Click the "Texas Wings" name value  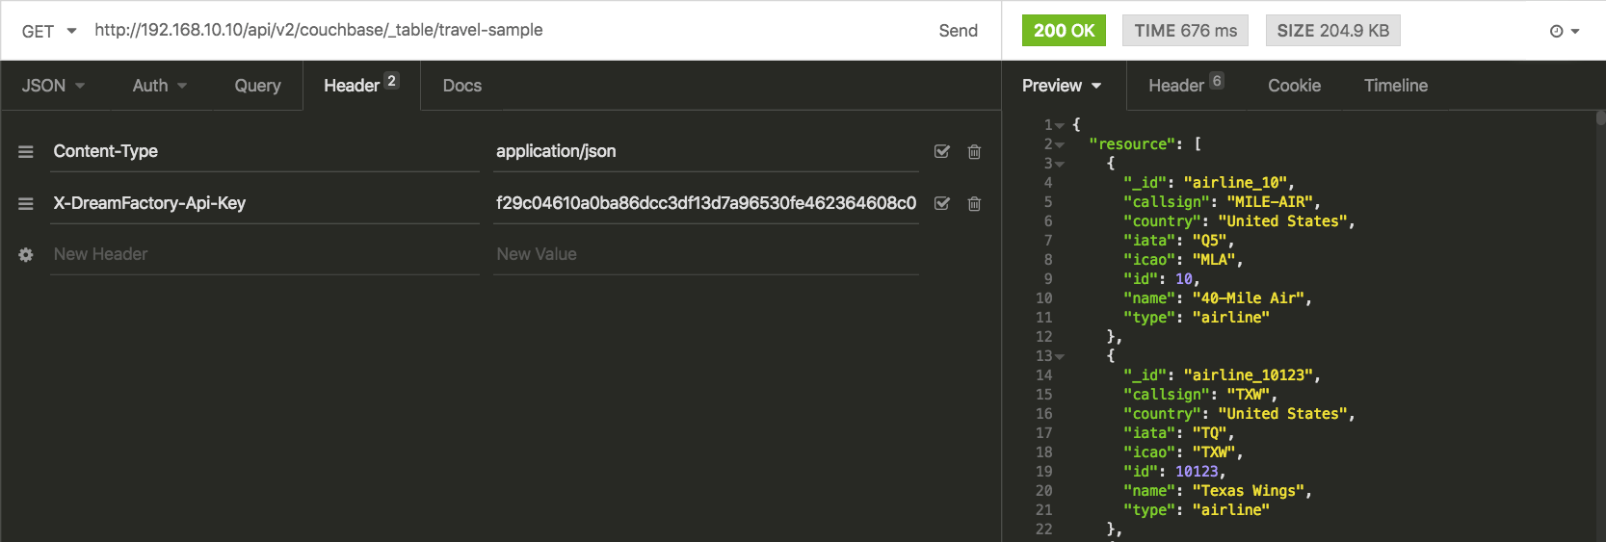(x=1248, y=491)
